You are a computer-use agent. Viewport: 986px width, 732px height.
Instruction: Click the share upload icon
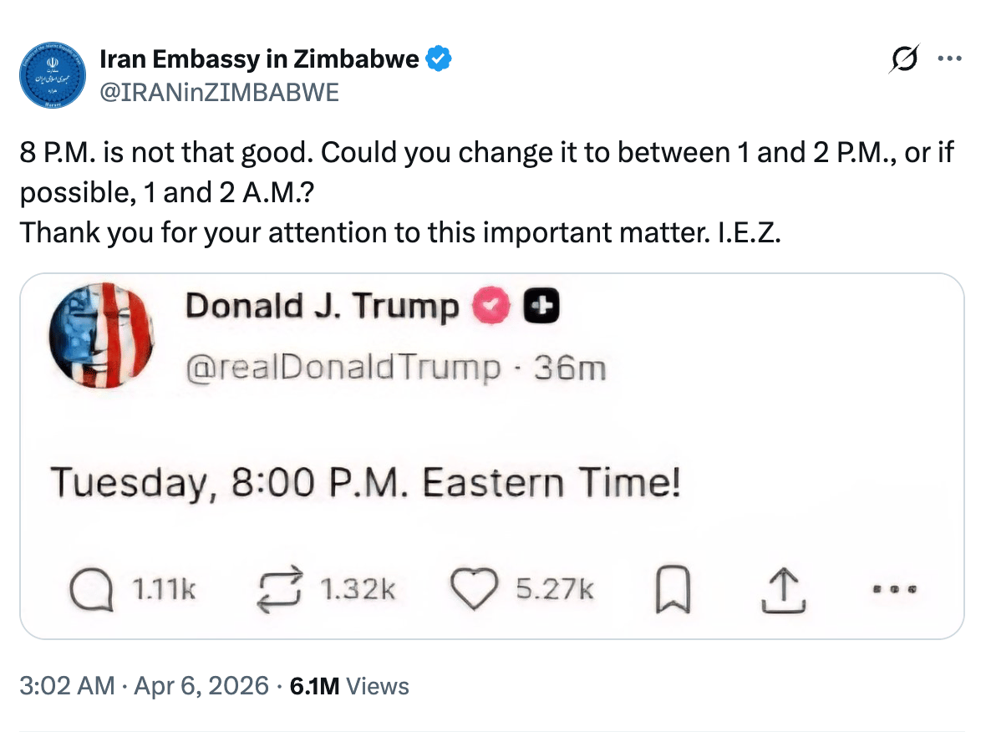(x=782, y=590)
